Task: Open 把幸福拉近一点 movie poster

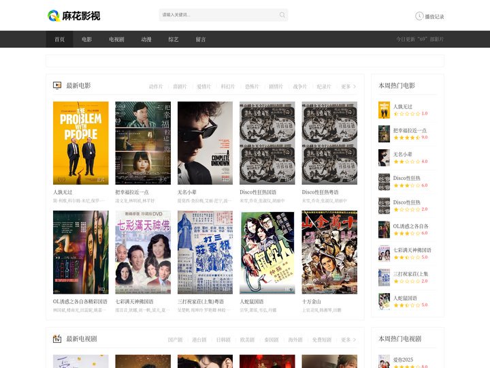Action: click(143, 143)
